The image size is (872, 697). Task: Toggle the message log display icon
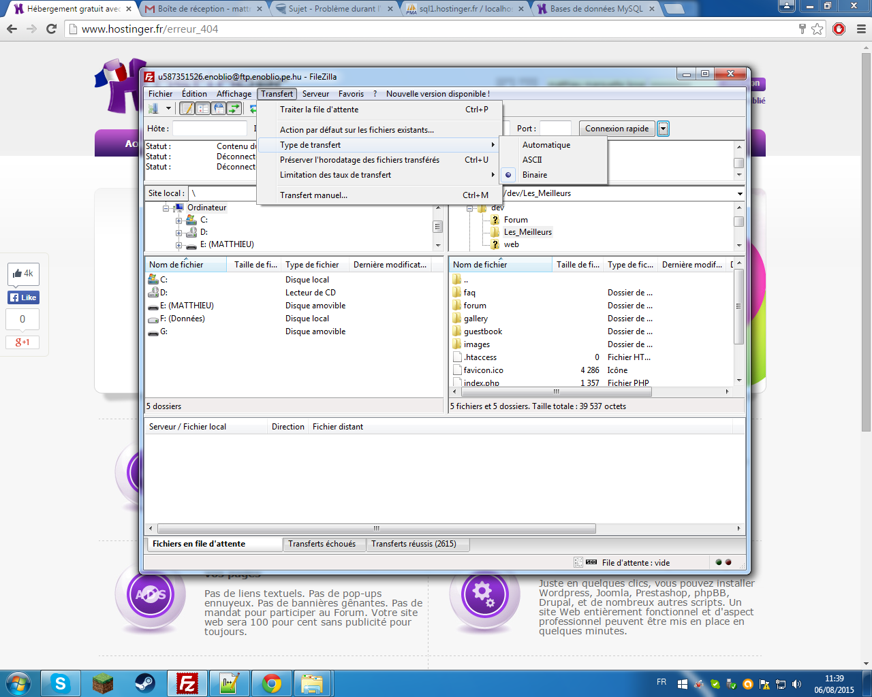[187, 109]
